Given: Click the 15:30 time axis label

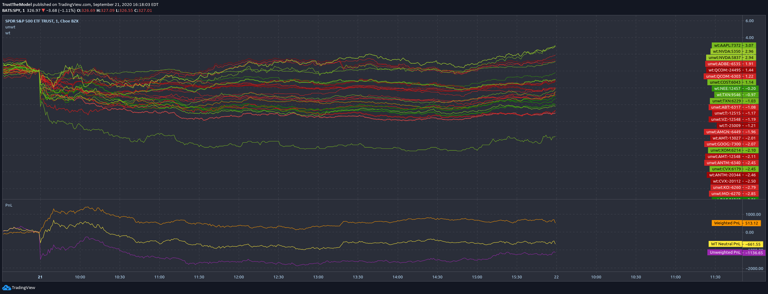Looking at the screenshot, I should pyautogui.click(x=517, y=277).
